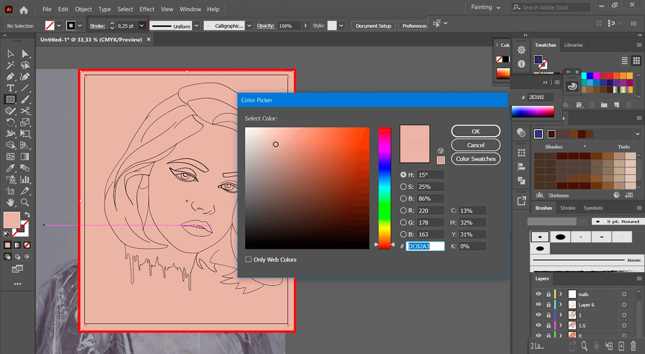Click Cancel in Color Picker
This screenshot has width=645, height=354.
[476, 145]
